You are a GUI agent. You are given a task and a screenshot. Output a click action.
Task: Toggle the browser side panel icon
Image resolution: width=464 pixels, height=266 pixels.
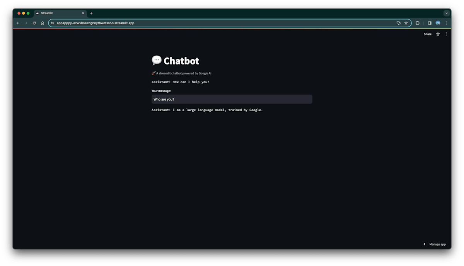coord(430,23)
